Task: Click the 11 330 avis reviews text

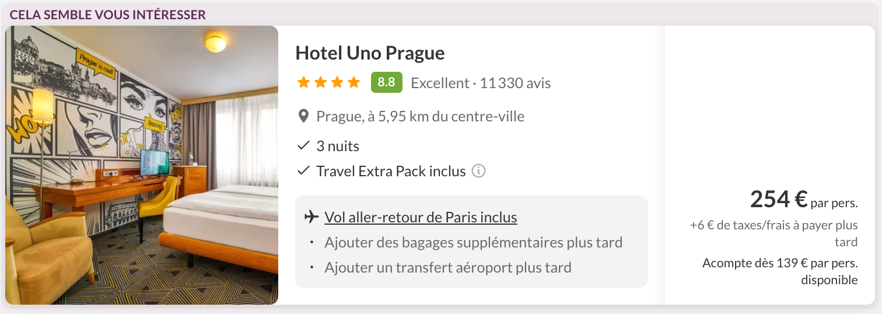Action: click(515, 83)
